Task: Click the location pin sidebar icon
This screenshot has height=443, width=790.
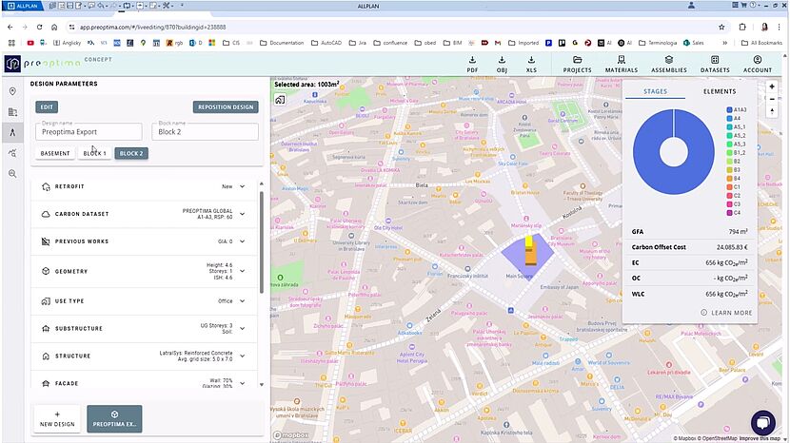Action: pos(12,91)
